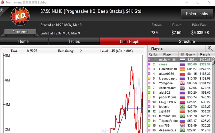Screen dimensions: 215x133
Task: Sort by the Player column header
Action: (168, 54)
